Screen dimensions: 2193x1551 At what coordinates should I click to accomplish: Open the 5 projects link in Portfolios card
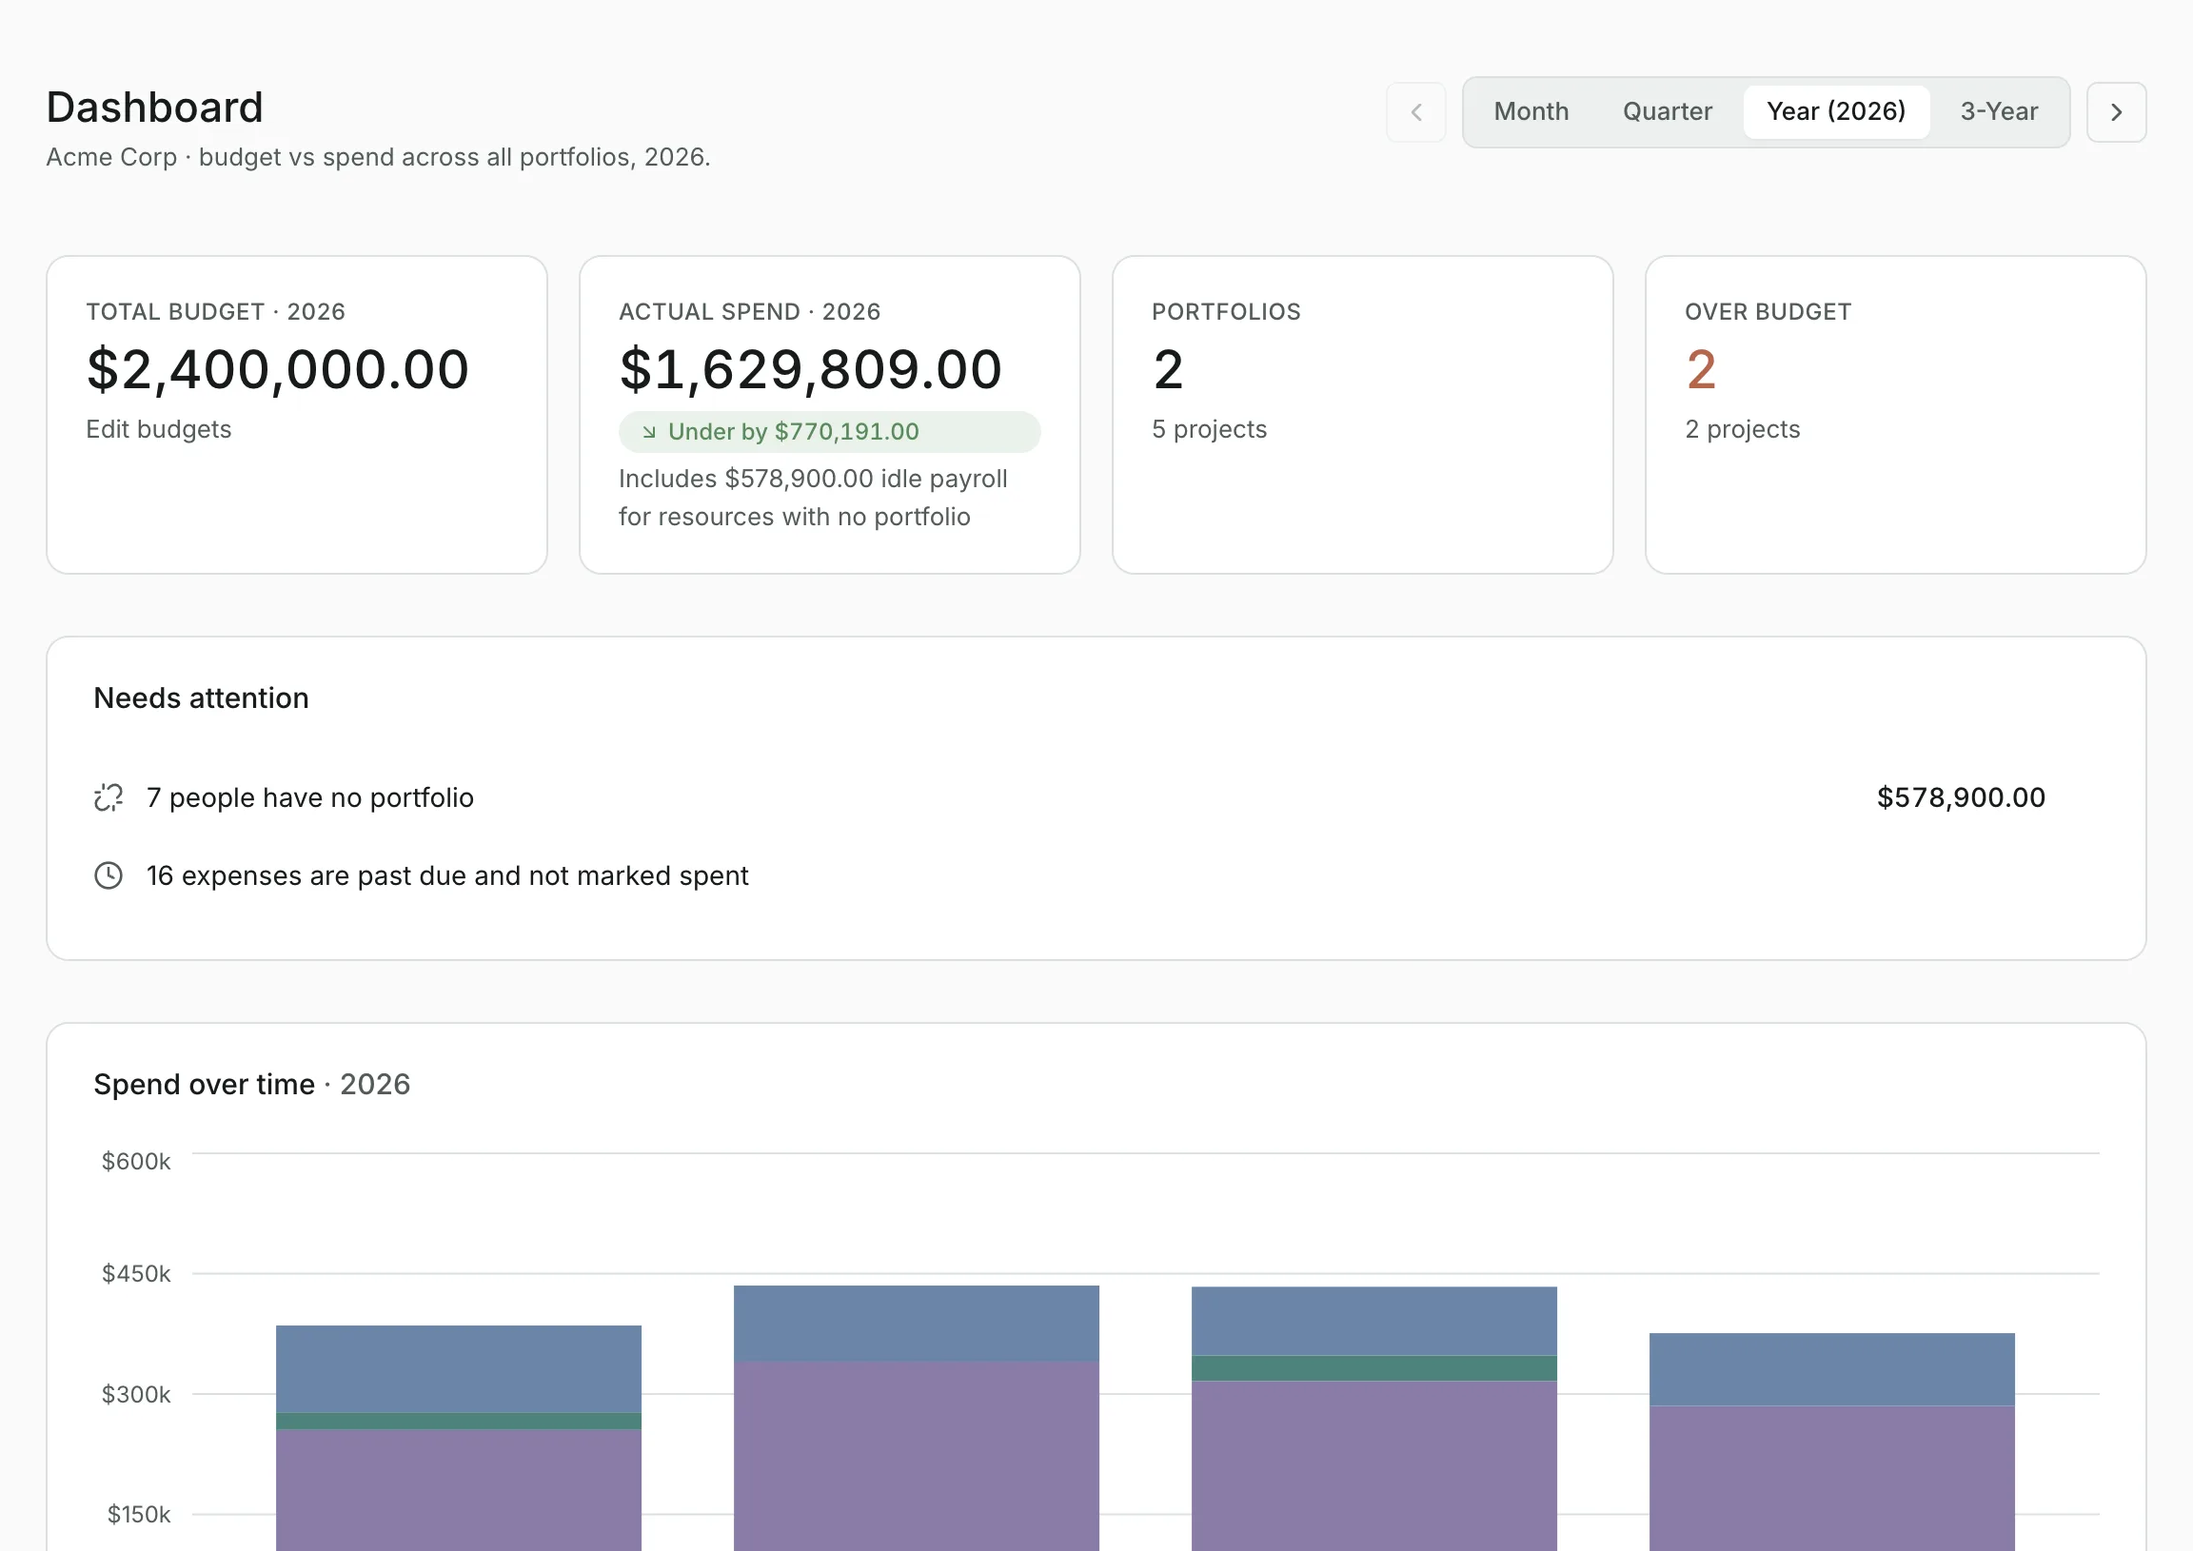point(1209,430)
